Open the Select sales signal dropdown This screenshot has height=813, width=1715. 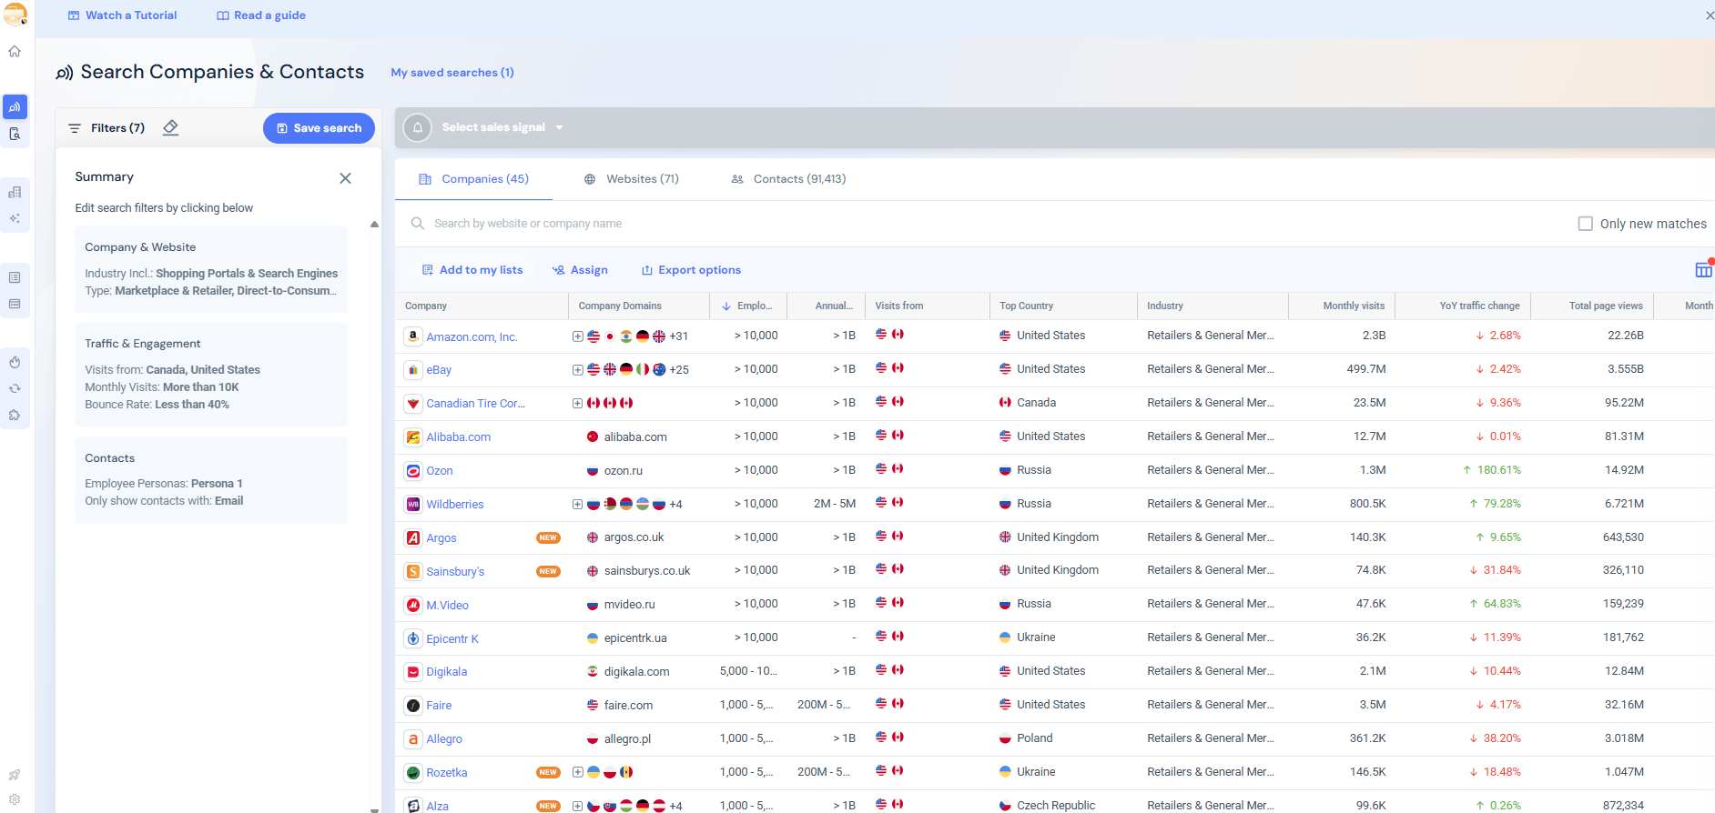pyautogui.click(x=502, y=127)
